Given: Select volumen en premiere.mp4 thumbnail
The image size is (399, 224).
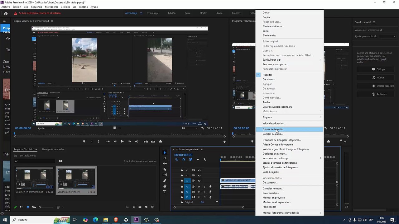Looking at the screenshot, I should (34, 178).
